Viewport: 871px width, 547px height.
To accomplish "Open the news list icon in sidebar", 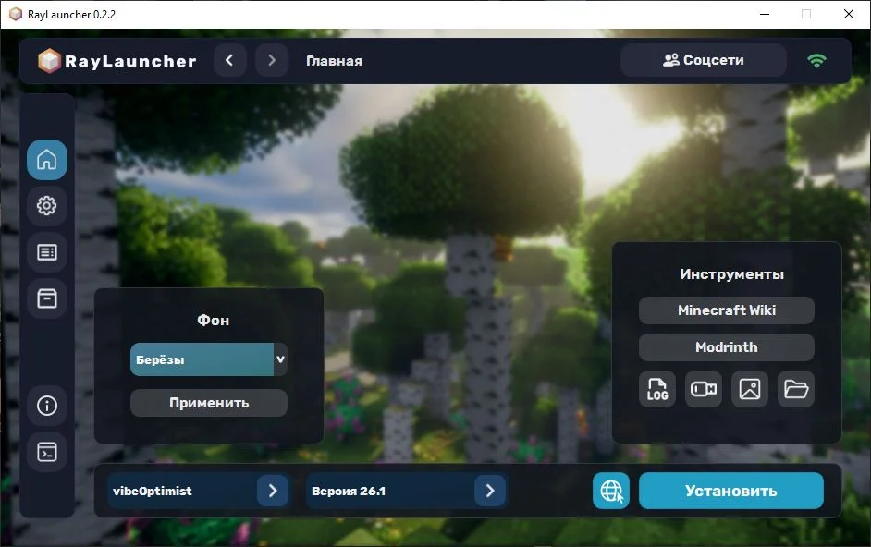I will pyautogui.click(x=46, y=252).
